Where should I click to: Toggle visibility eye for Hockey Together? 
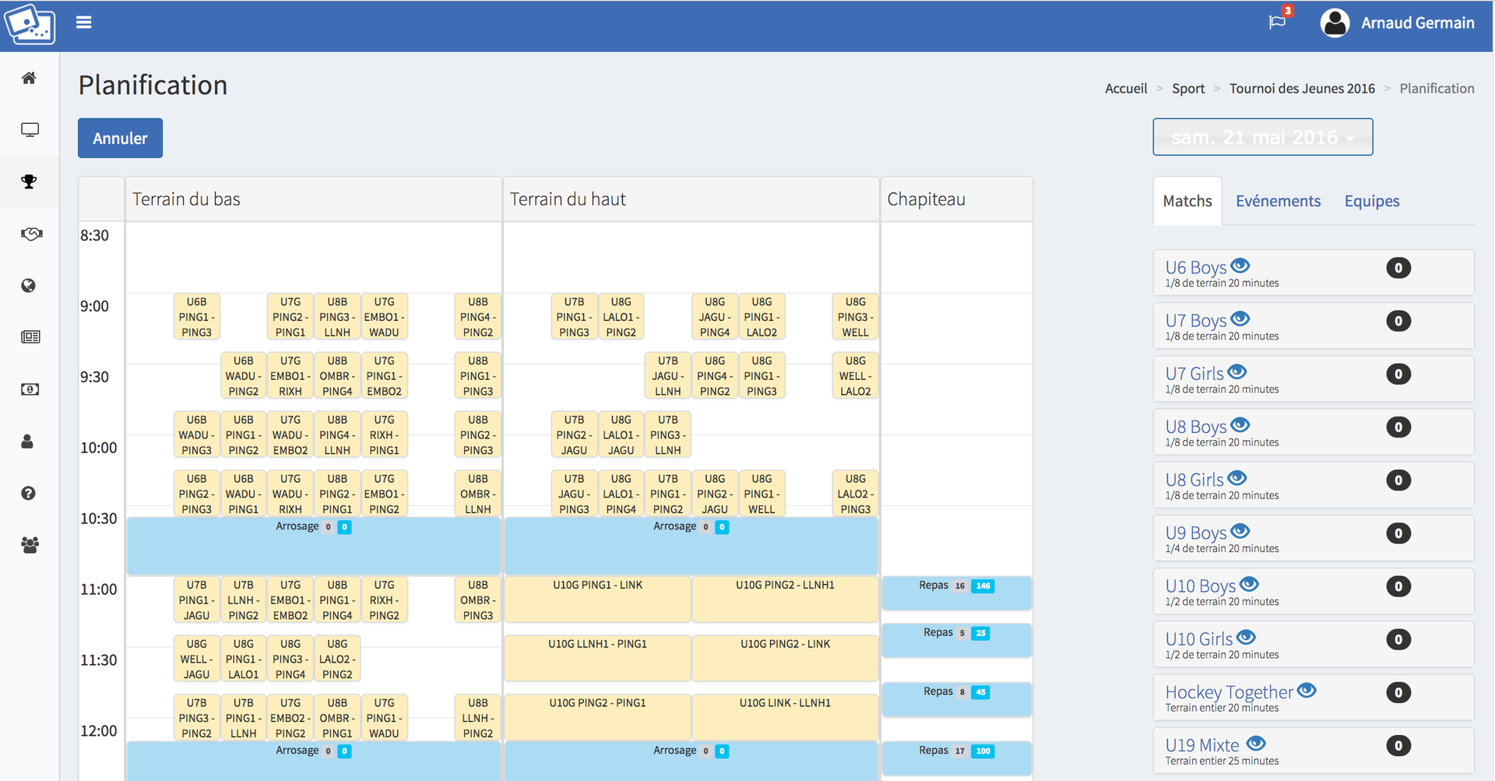(x=1307, y=690)
